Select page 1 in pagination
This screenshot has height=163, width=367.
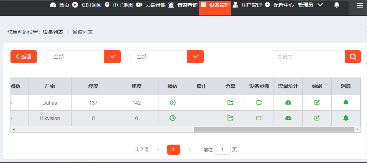click(174, 150)
